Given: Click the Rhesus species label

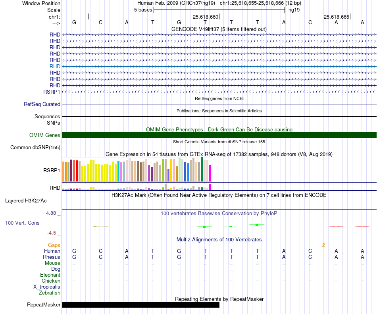Looking at the screenshot, I should point(52,257).
